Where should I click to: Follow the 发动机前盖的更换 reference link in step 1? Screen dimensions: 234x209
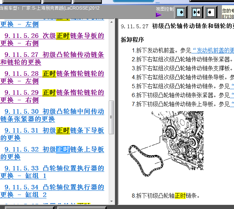213,51
